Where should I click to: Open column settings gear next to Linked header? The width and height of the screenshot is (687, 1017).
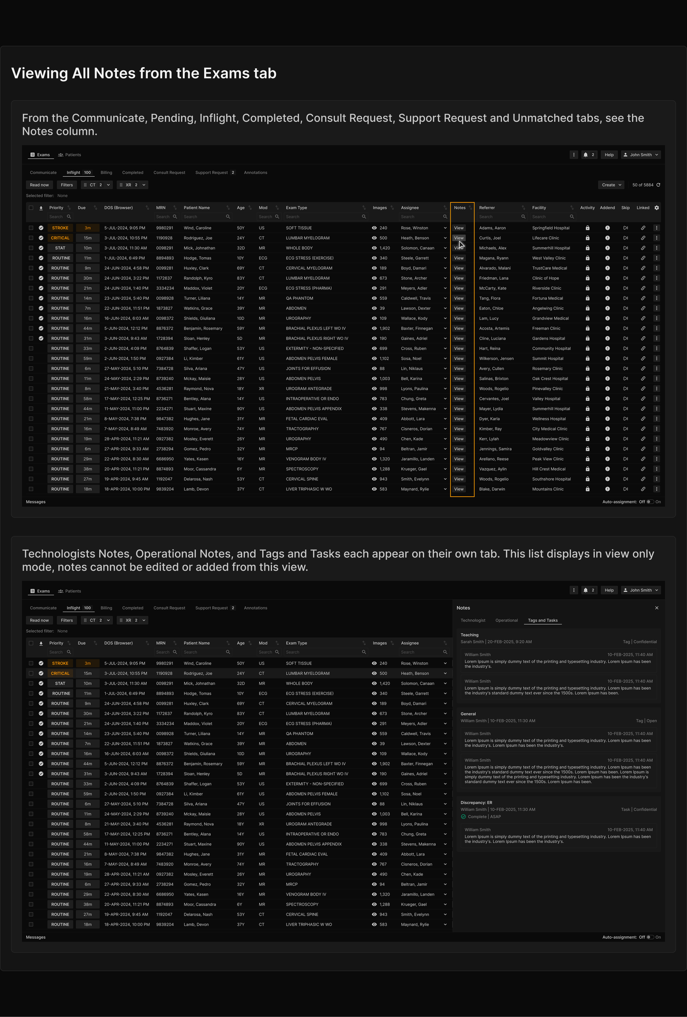[656, 208]
